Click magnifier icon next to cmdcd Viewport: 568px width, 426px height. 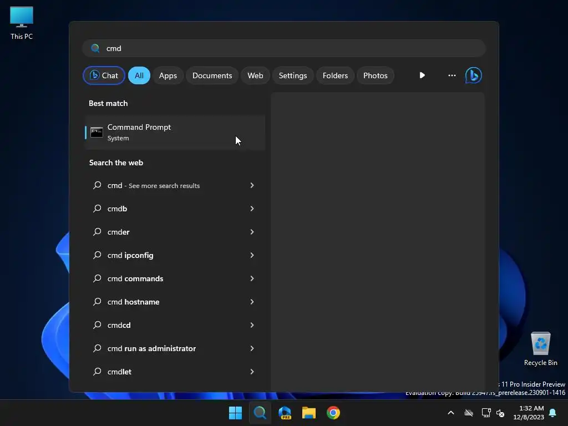pos(97,325)
